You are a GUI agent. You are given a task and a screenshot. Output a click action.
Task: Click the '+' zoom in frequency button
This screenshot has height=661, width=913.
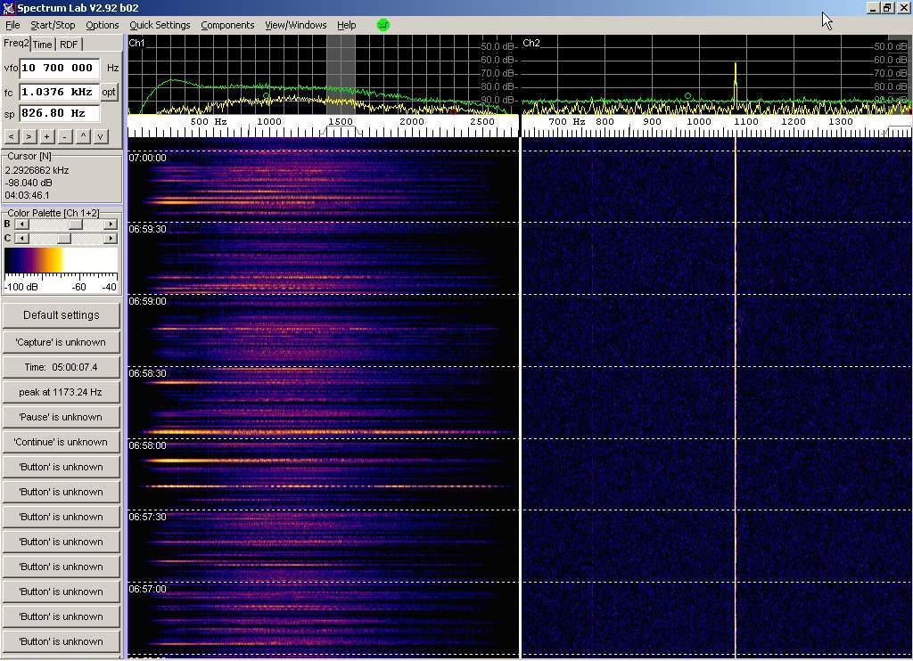[x=46, y=136]
